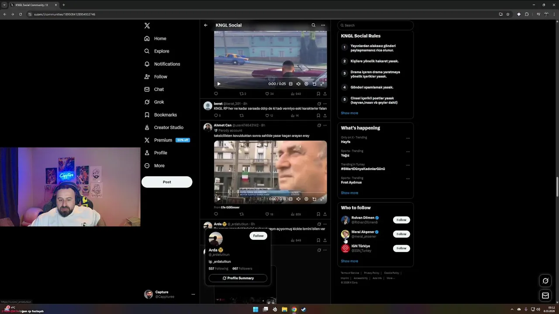Open more options on berat's post

click(325, 103)
